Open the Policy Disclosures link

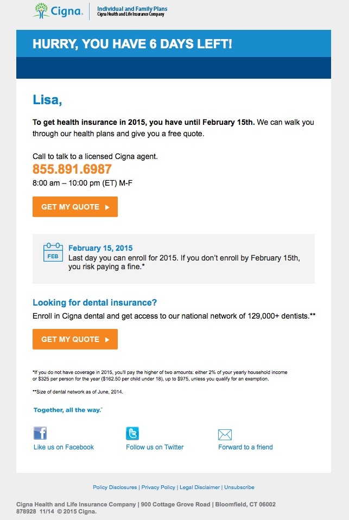coord(116,487)
